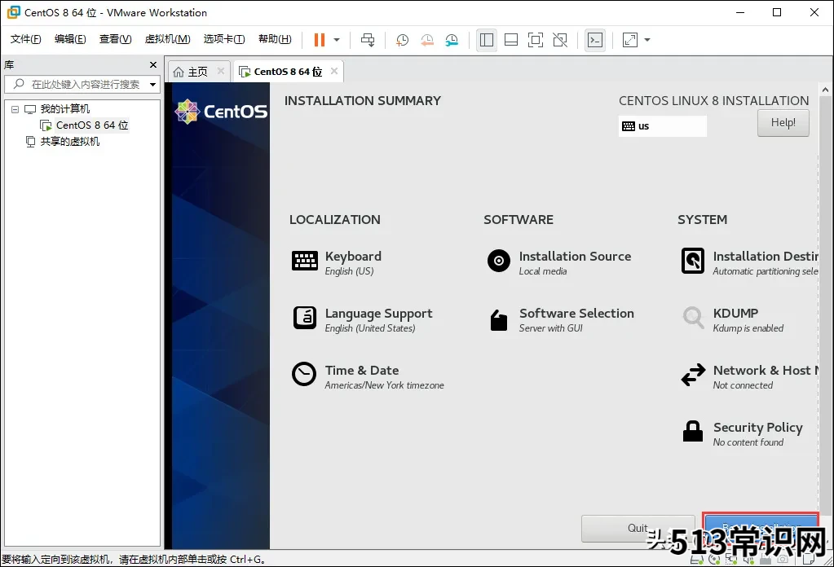Collapse the 我的计算机 tree node
834x567 pixels.
tap(15, 109)
